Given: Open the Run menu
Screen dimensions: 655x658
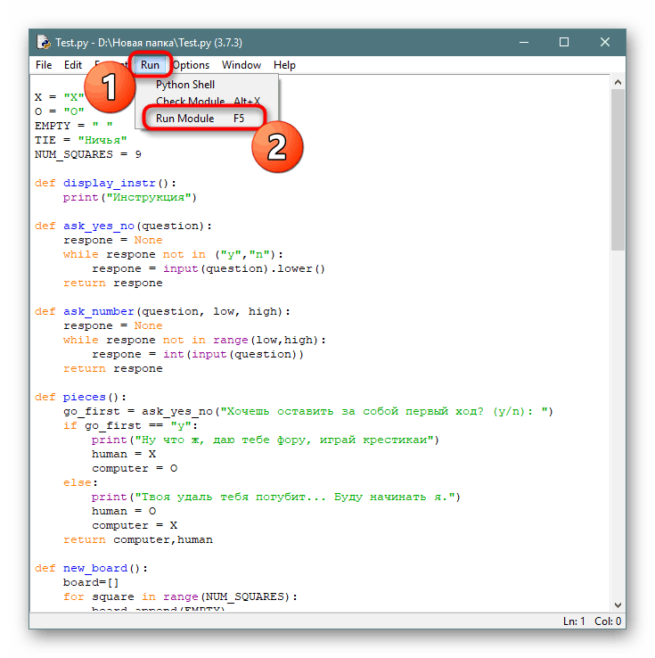Looking at the screenshot, I should 150,65.
